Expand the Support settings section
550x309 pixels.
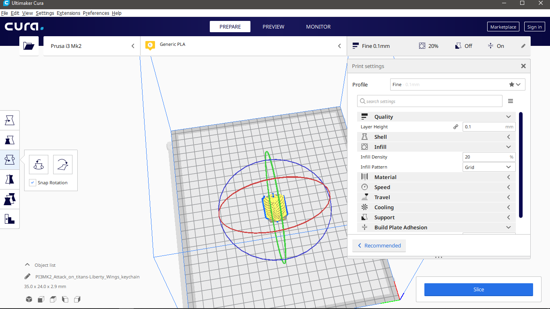tap(436, 217)
